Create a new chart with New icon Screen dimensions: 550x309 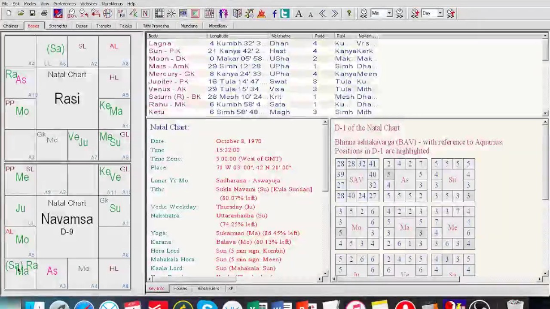tap(9, 13)
